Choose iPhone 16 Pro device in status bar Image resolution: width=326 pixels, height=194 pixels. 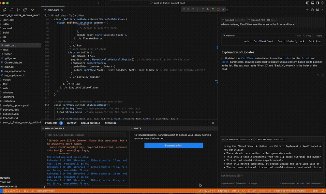290,191
